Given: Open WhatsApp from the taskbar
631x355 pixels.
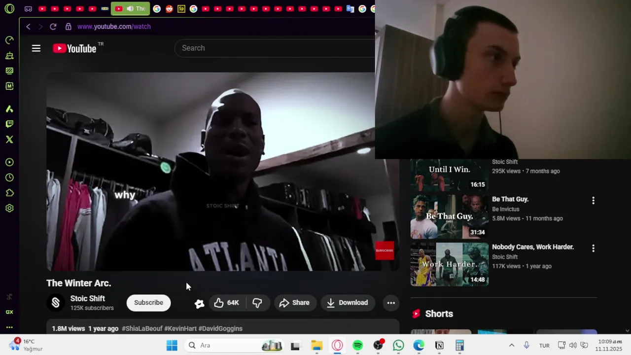Looking at the screenshot, I should tap(398, 345).
